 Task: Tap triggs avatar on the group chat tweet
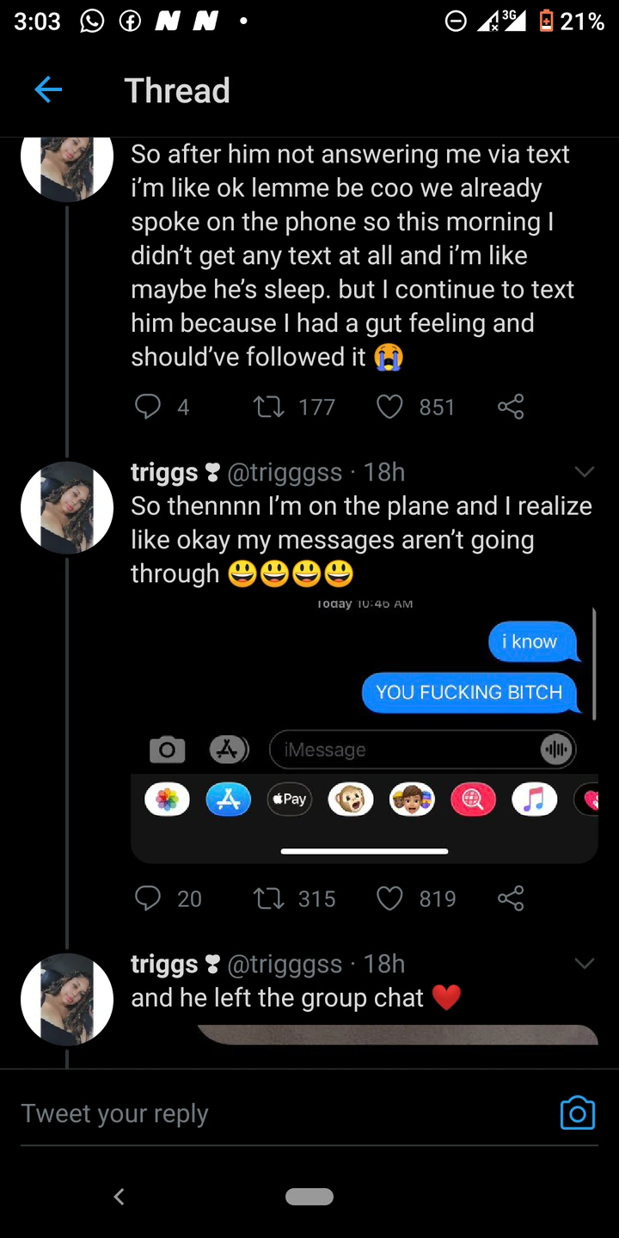(67, 999)
